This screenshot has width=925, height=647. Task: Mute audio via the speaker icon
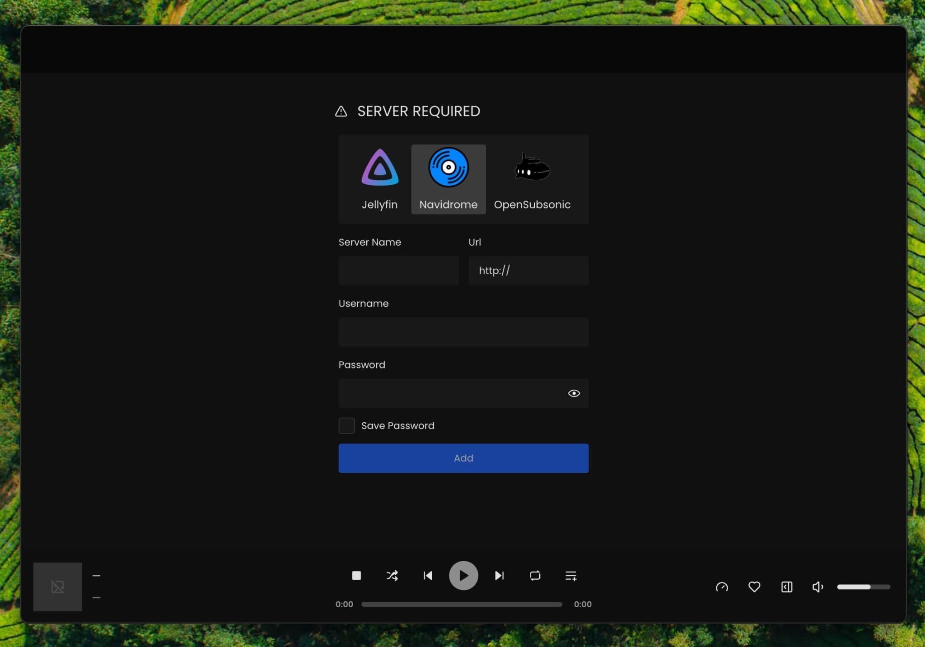[x=817, y=586]
